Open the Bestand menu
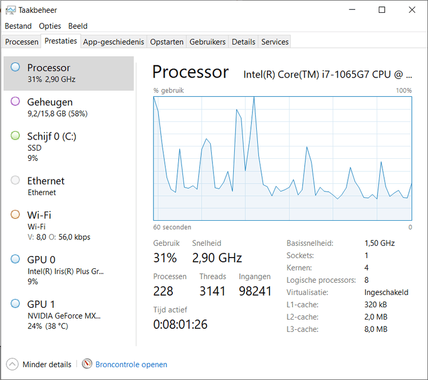The width and height of the screenshot is (428, 380). [x=18, y=26]
